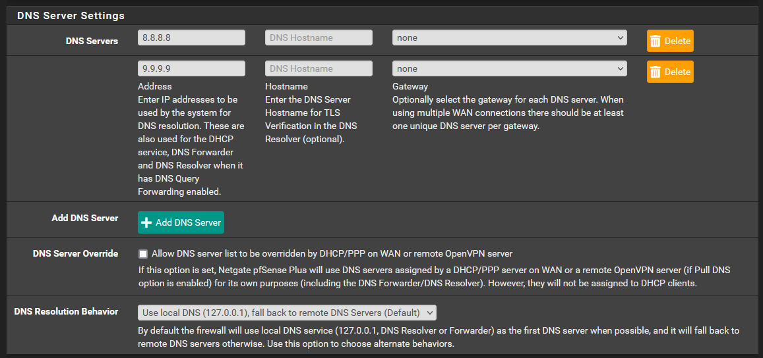
Task: Focus the 8.8.8.8 address field
Action: 191,38
